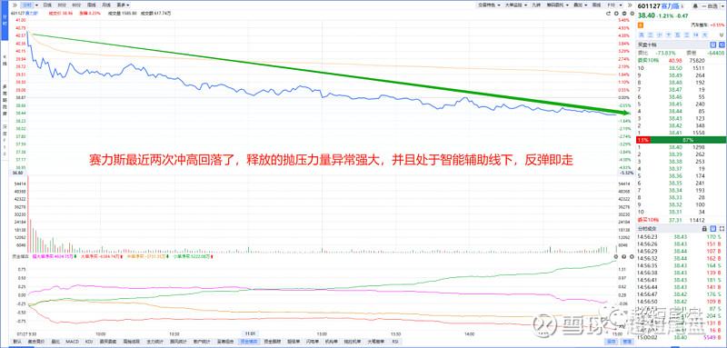Click the buy level 1 price 38.40
Viewport: 727px width, 348px height.
(675, 147)
